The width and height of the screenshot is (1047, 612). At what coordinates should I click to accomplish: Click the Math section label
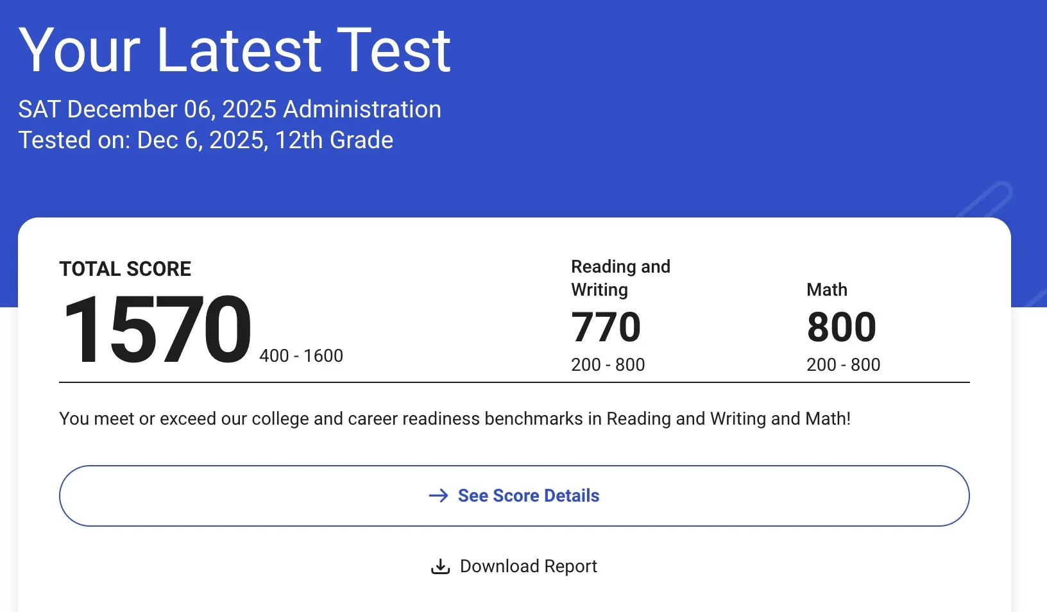[x=827, y=290]
